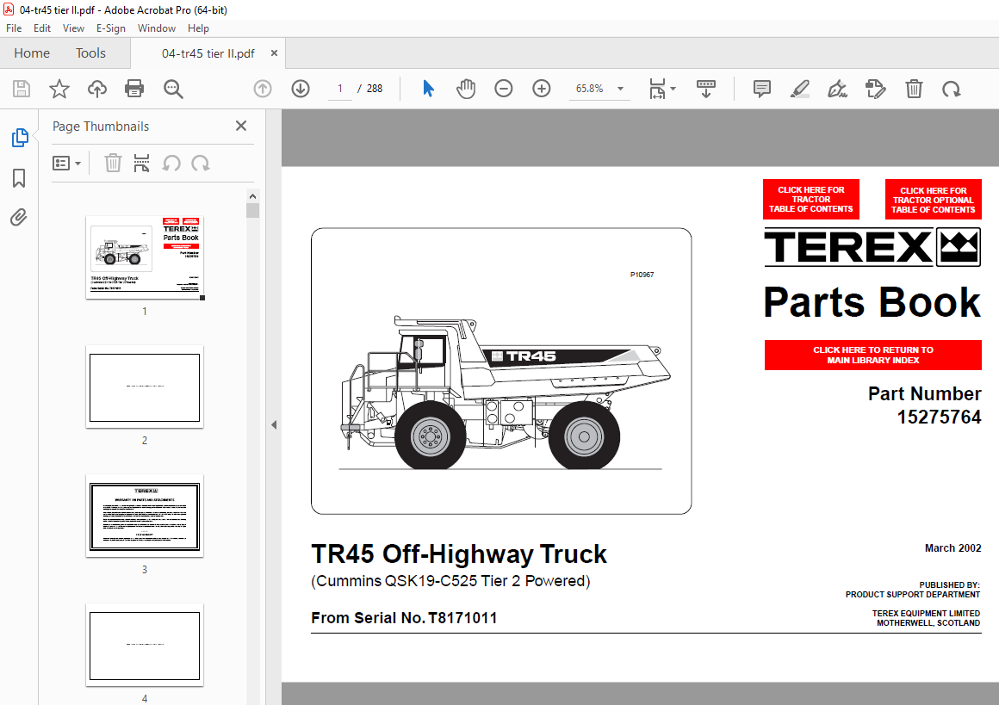Click thumbnails scrollbar up arrow
Viewport: 999px width, 705px height.
[x=252, y=196]
